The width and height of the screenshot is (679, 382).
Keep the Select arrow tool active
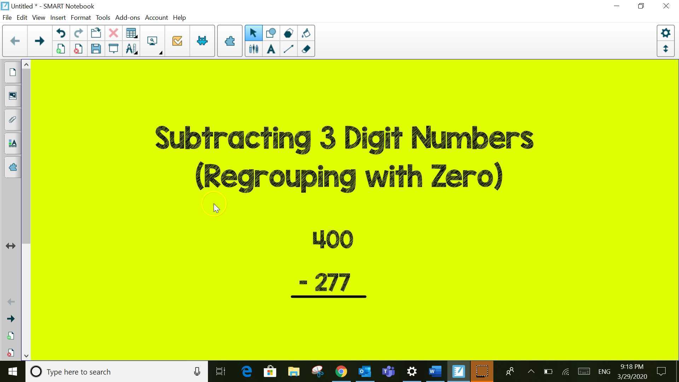click(x=254, y=33)
